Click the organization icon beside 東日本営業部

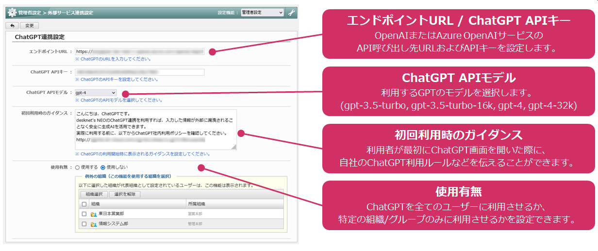pyautogui.click(x=94, y=214)
